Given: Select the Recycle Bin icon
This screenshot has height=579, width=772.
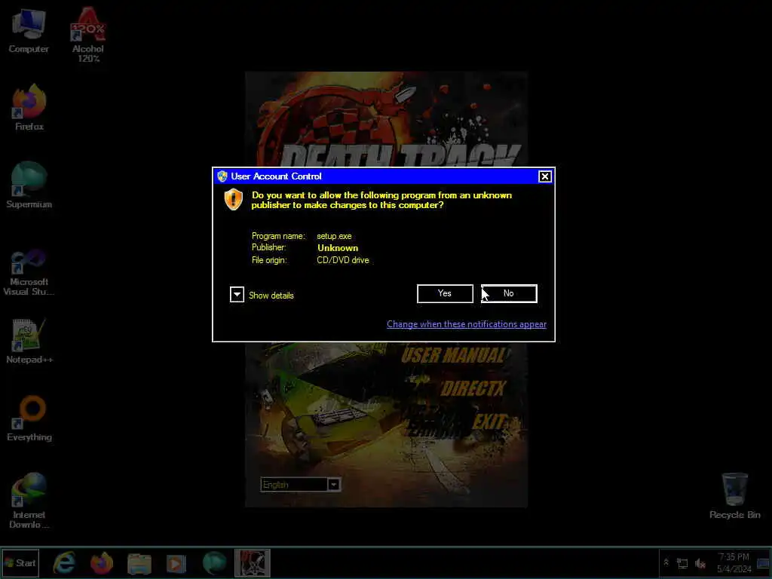Looking at the screenshot, I should [x=734, y=496].
